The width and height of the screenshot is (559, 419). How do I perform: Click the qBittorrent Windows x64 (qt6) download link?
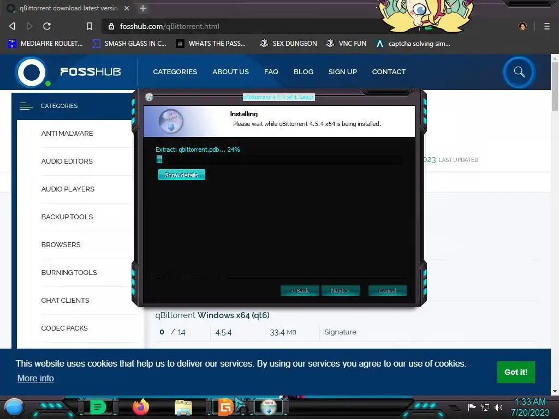point(212,315)
